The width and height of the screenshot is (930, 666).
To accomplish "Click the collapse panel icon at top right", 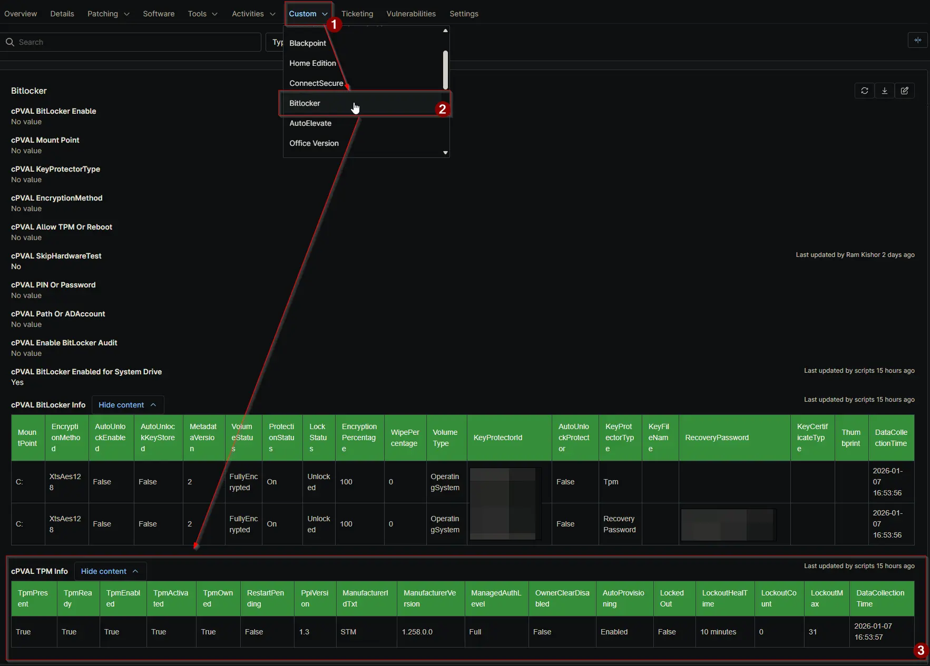I will (917, 40).
